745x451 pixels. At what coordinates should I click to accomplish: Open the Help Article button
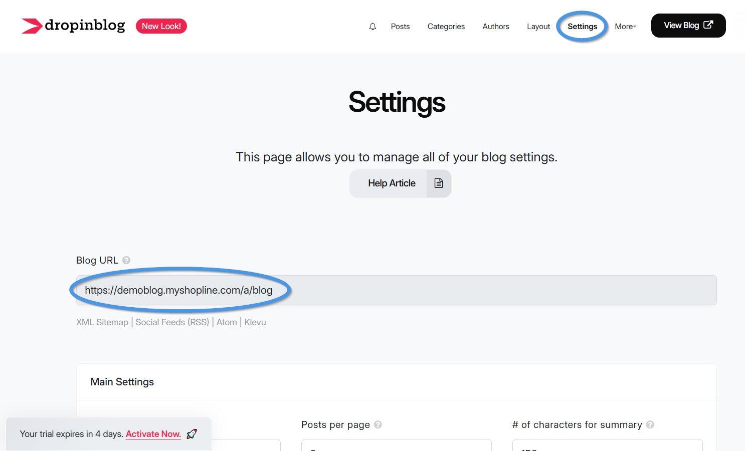(392, 183)
